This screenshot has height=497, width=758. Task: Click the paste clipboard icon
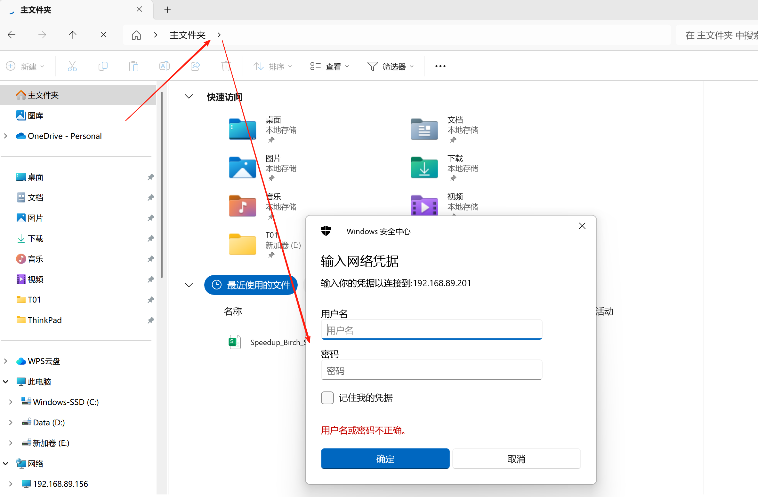pyautogui.click(x=133, y=67)
